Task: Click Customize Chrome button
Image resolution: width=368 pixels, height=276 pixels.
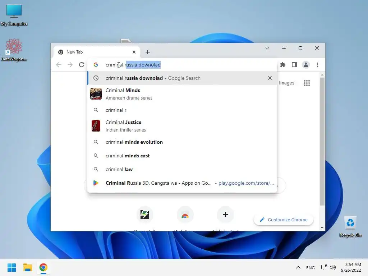Action: [x=284, y=220]
